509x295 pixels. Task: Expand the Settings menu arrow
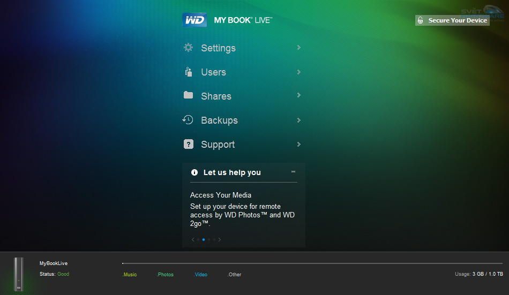click(x=298, y=48)
